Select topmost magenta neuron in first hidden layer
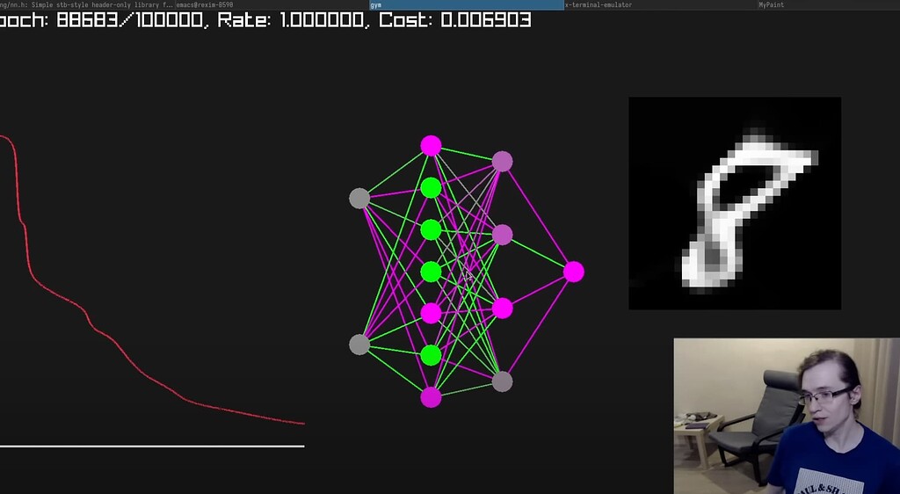Image resolution: width=900 pixels, height=494 pixels. 431,146
